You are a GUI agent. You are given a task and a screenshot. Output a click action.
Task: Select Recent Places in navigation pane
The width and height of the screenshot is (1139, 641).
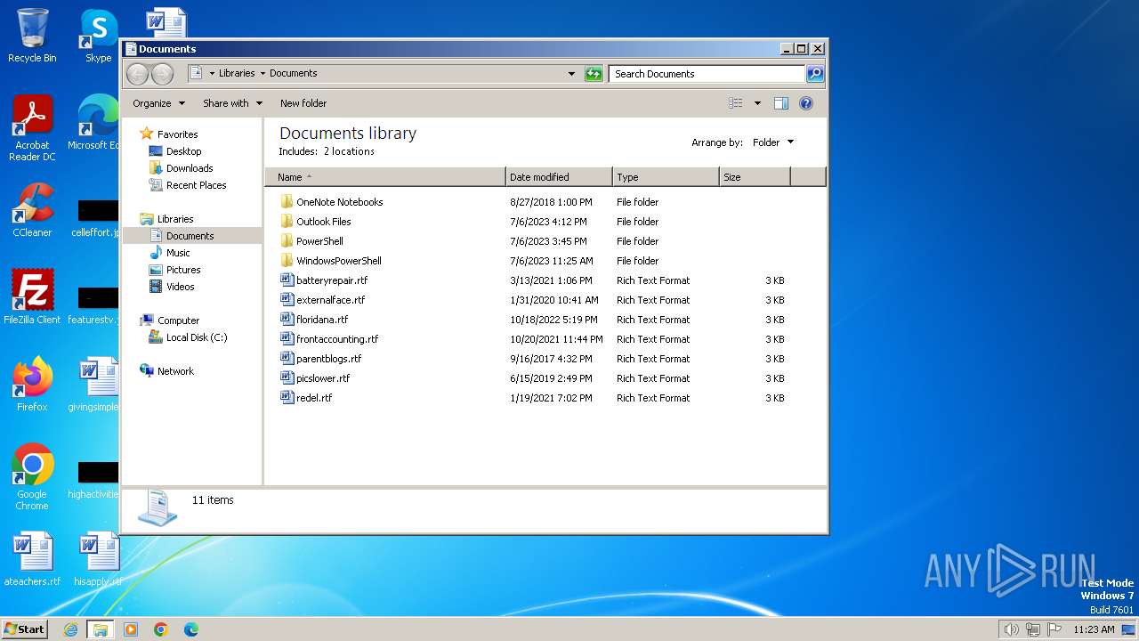(196, 185)
